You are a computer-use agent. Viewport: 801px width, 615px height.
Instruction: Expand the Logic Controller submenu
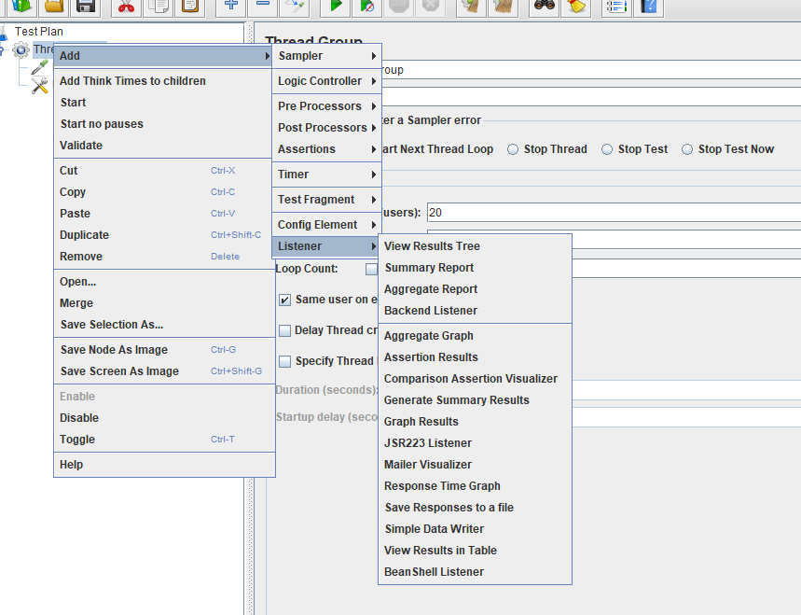click(327, 81)
